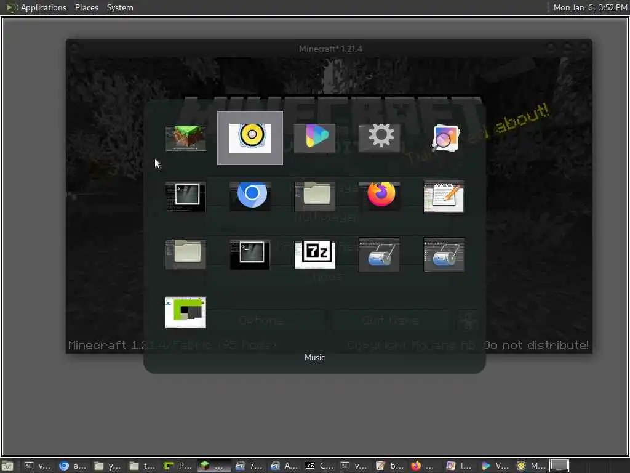Pick the terminal thumbnail beside the Chromium icon
Image resolution: width=630 pixels, height=473 pixels.
186,196
